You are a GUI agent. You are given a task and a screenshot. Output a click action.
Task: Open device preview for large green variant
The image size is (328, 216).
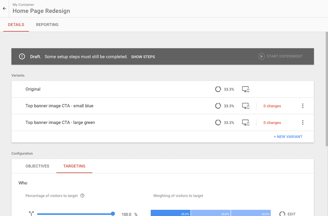[x=246, y=122]
